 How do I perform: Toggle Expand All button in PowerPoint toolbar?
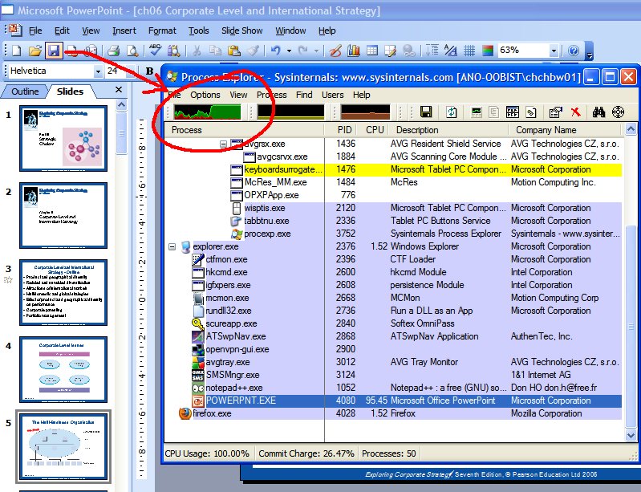432,51
